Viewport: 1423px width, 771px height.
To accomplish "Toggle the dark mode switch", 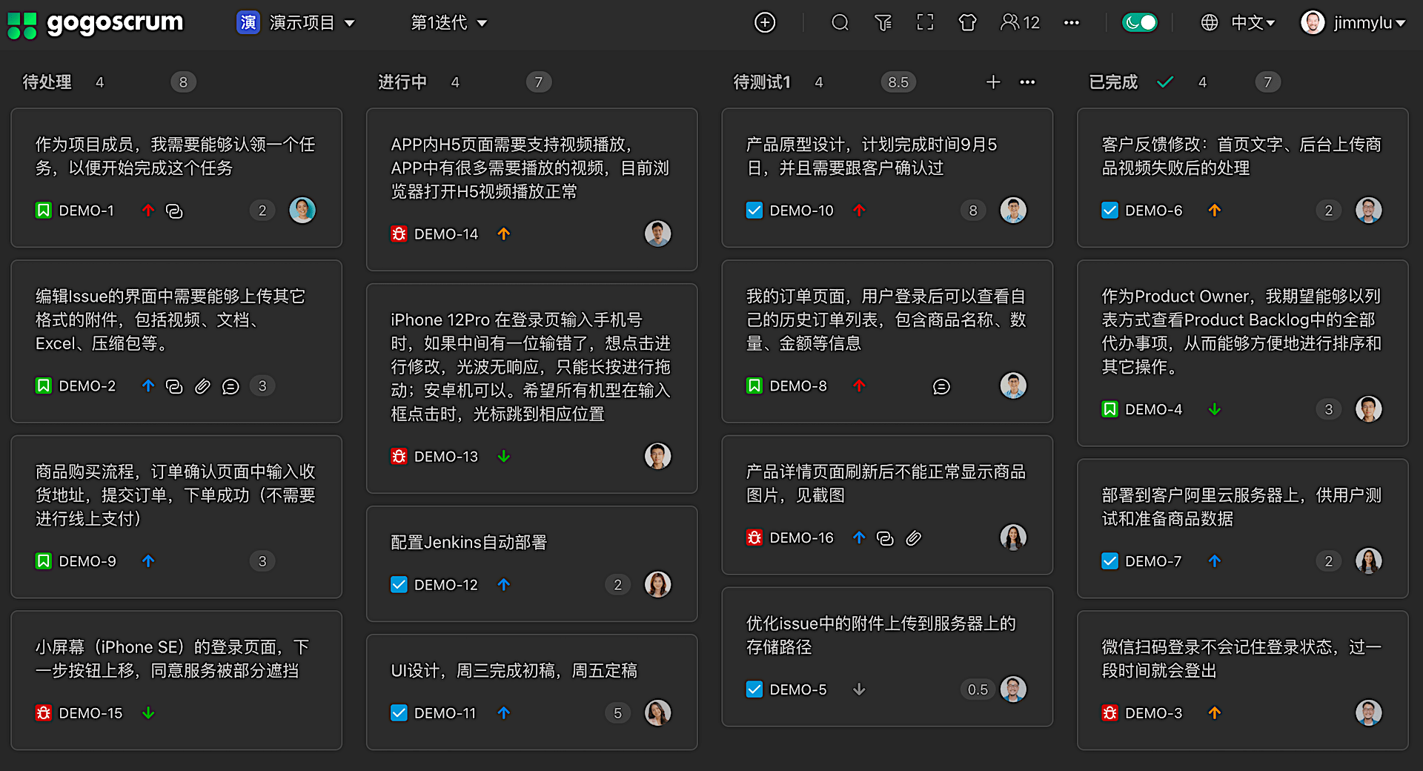I will [x=1139, y=23].
